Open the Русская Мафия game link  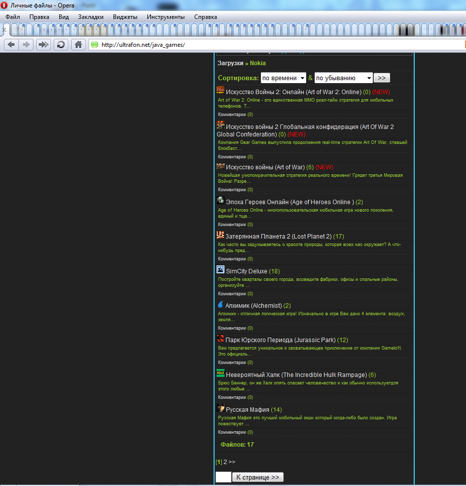pos(247,410)
